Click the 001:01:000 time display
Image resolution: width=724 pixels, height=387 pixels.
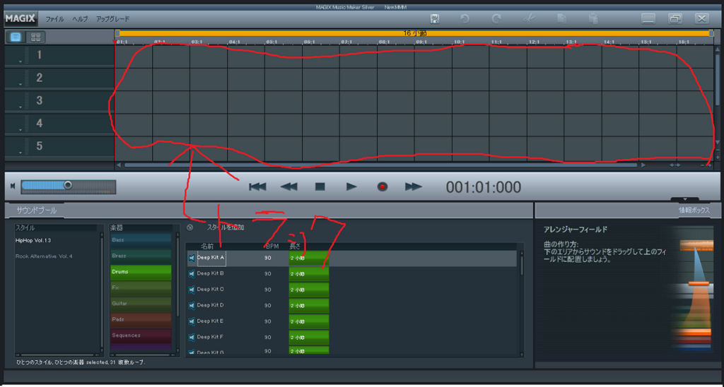[484, 187]
